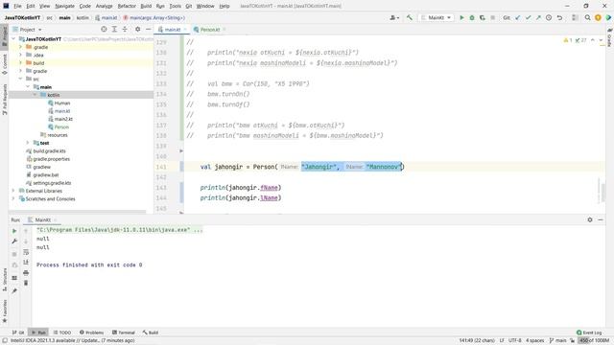Viewport: 614px width, 345px height.
Task: Open Run panel settings gear
Action: tap(590, 219)
